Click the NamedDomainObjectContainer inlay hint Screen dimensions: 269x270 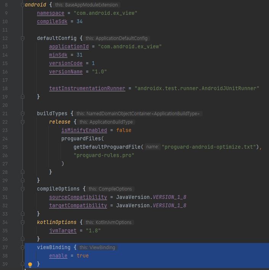tap(138, 114)
